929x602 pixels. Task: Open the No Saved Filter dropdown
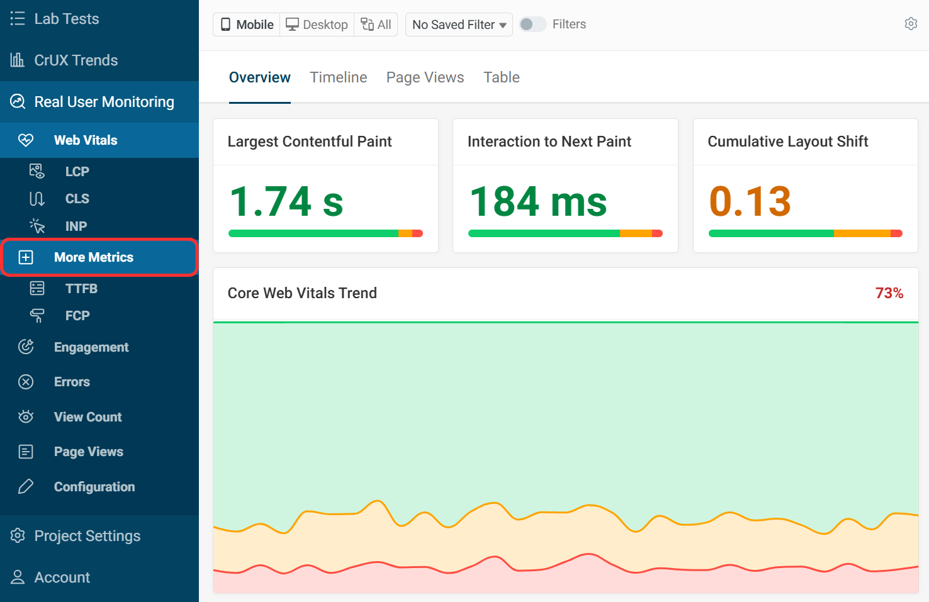[458, 25]
